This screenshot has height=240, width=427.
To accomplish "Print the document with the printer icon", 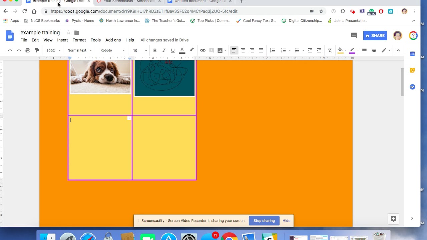I will [28, 50].
